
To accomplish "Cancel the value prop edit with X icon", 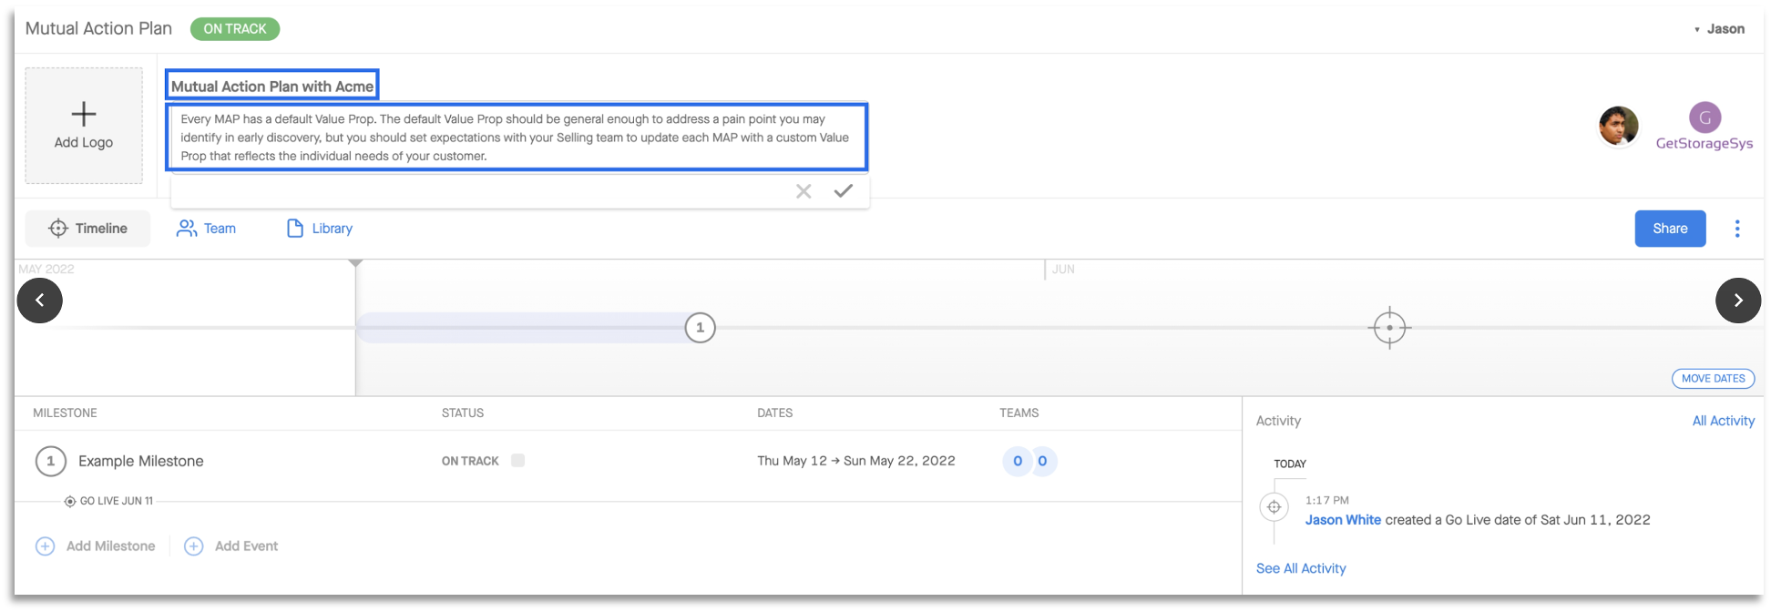I will (x=804, y=191).
